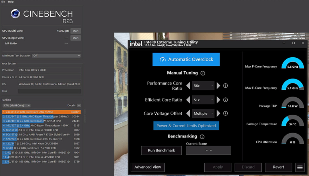Decrease Core Voltage Offset with left arrow
Image resolution: width=309 pixels, height=176 pixels.
(188, 114)
